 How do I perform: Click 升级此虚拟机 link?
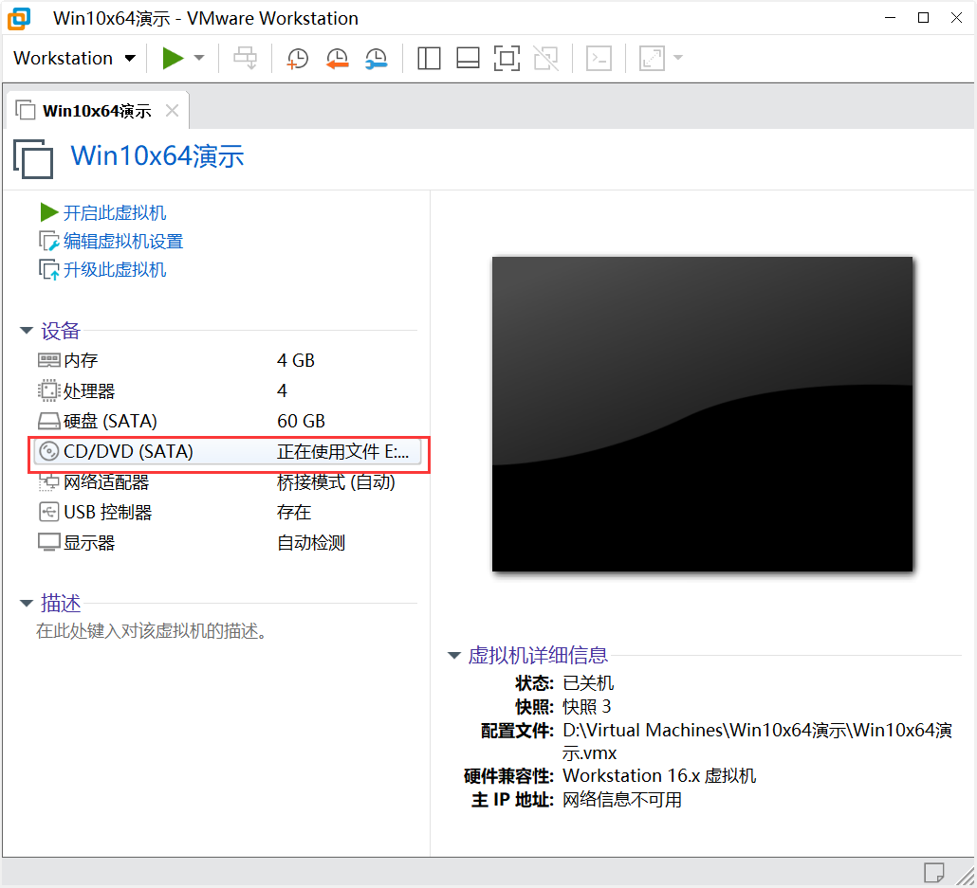[114, 270]
